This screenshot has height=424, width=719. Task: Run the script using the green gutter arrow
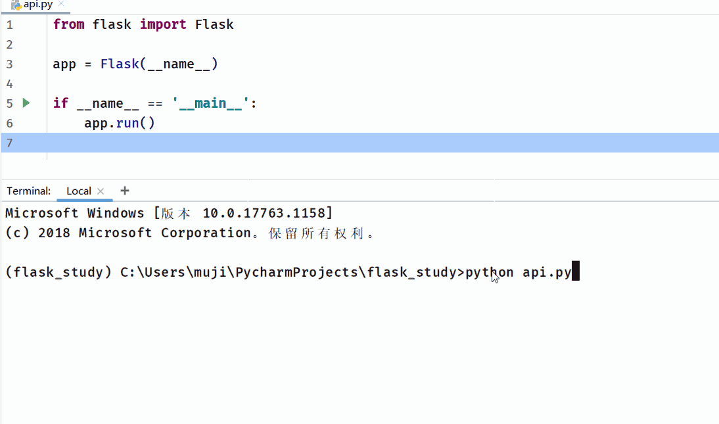pos(25,103)
